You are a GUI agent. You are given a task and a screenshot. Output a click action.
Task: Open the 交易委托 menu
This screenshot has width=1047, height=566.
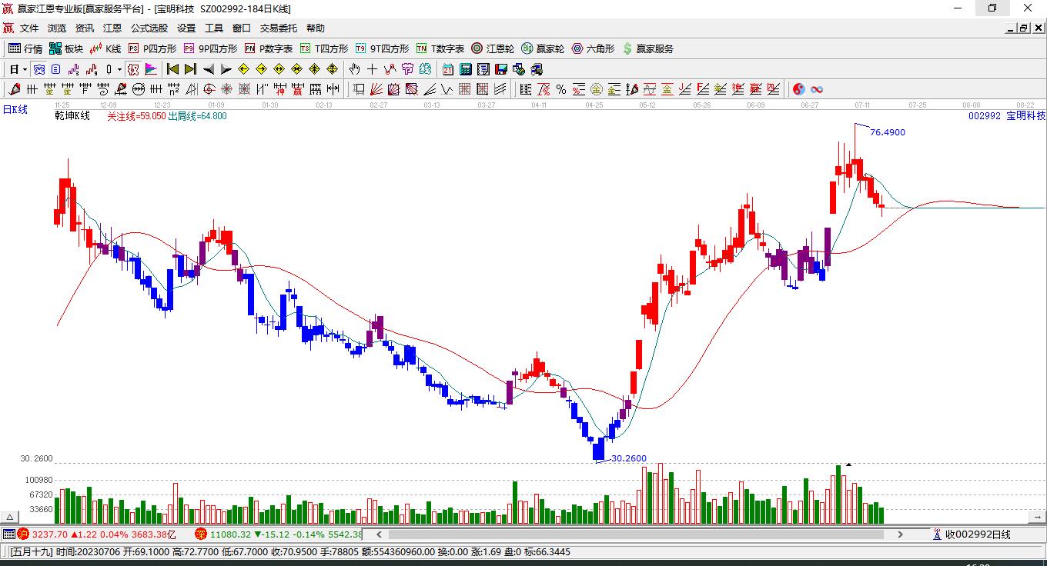[x=279, y=28]
